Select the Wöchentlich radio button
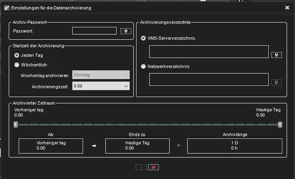 (x=17, y=65)
